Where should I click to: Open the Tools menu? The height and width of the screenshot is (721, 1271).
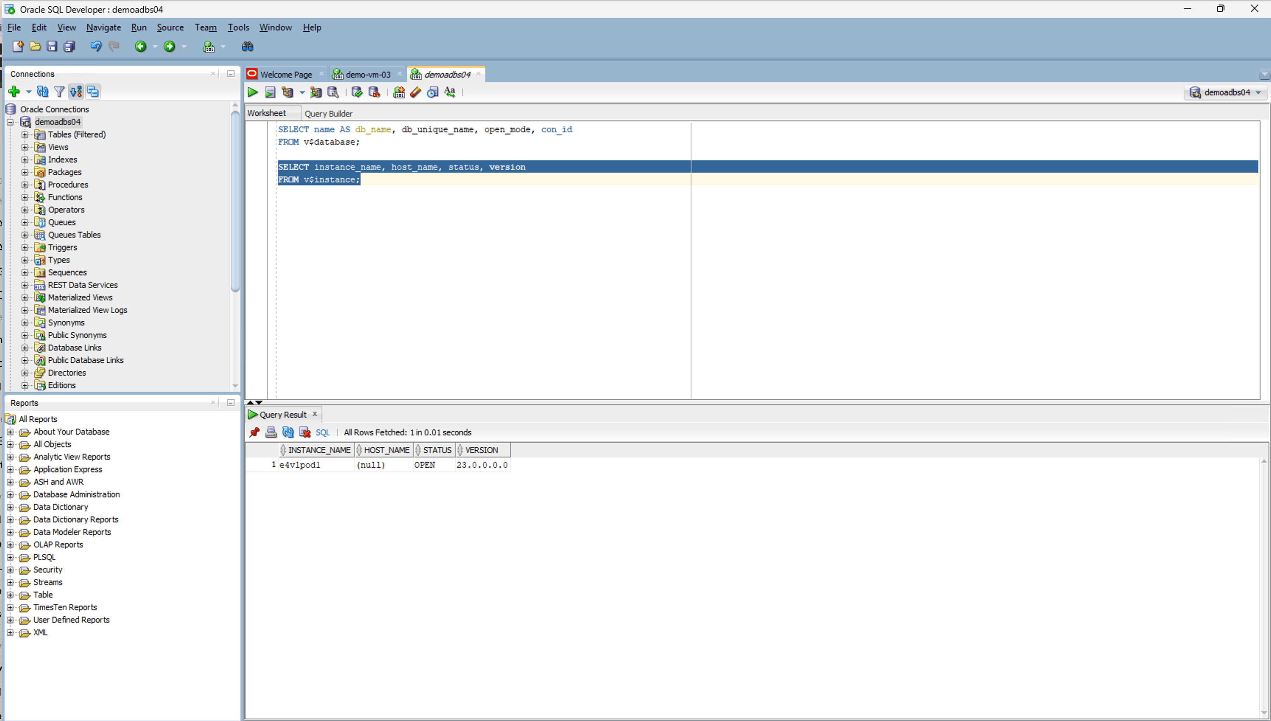click(238, 27)
